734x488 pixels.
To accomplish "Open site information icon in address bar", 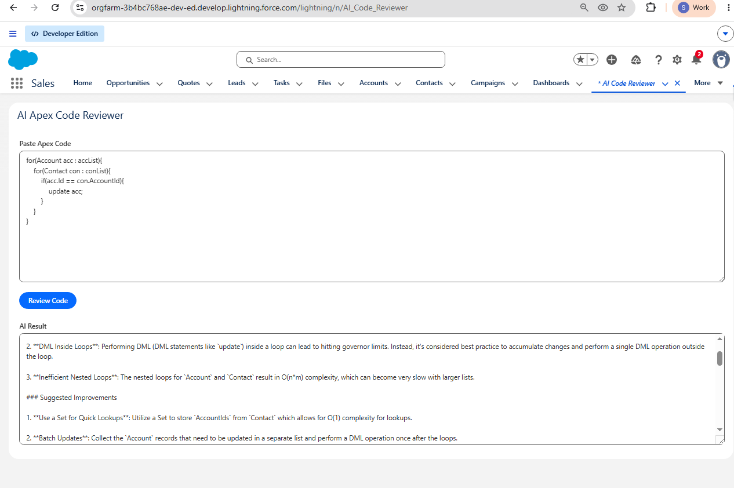I will [x=81, y=8].
